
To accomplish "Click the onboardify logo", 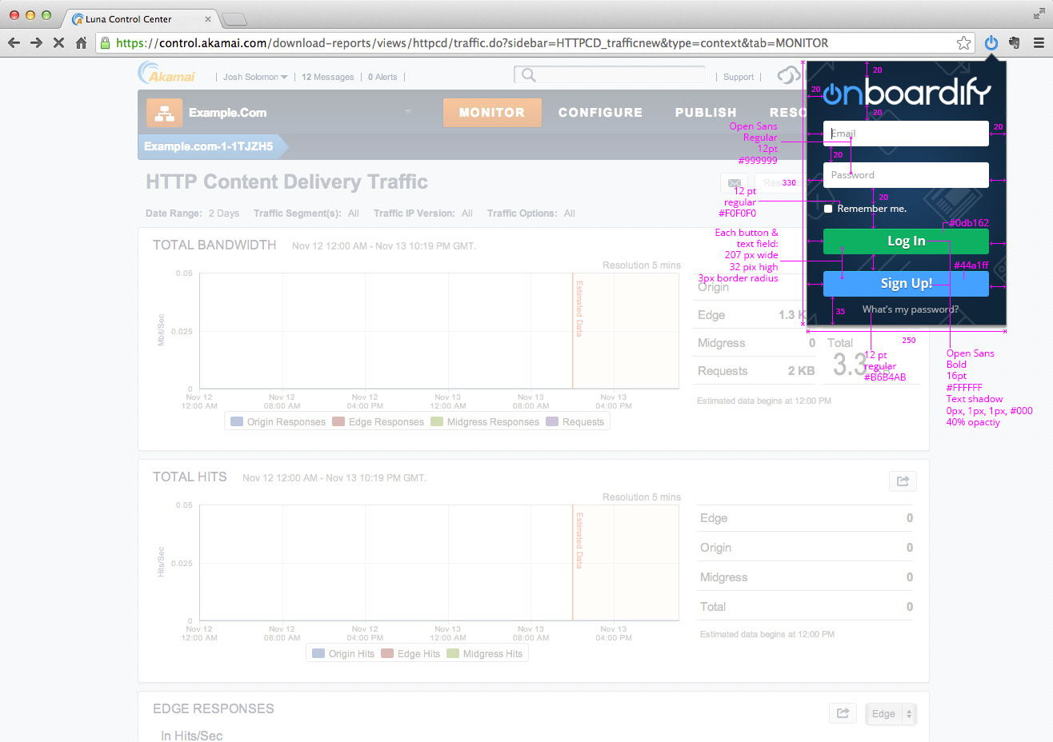I will pyautogui.click(x=907, y=94).
